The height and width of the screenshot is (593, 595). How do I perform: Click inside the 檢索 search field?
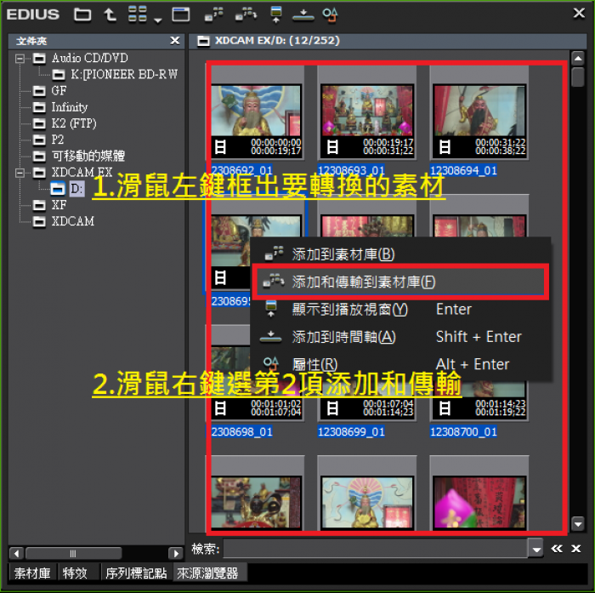(374, 550)
